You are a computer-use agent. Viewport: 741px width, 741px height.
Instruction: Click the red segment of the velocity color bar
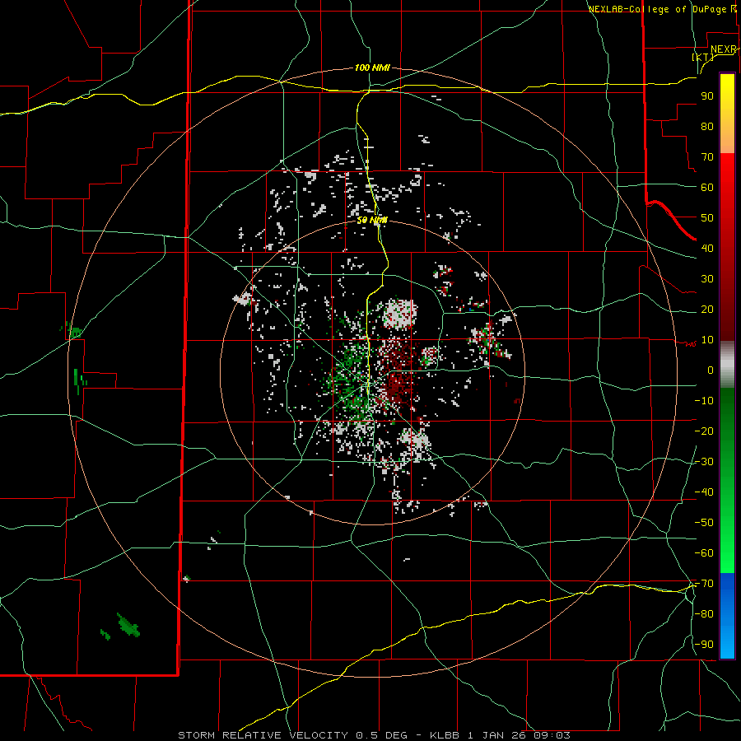click(x=727, y=247)
